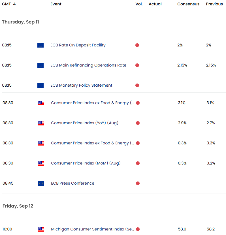Click red volatility dot on ECB Press Conference row
This screenshot has height=235, width=226.
point(138,183)
